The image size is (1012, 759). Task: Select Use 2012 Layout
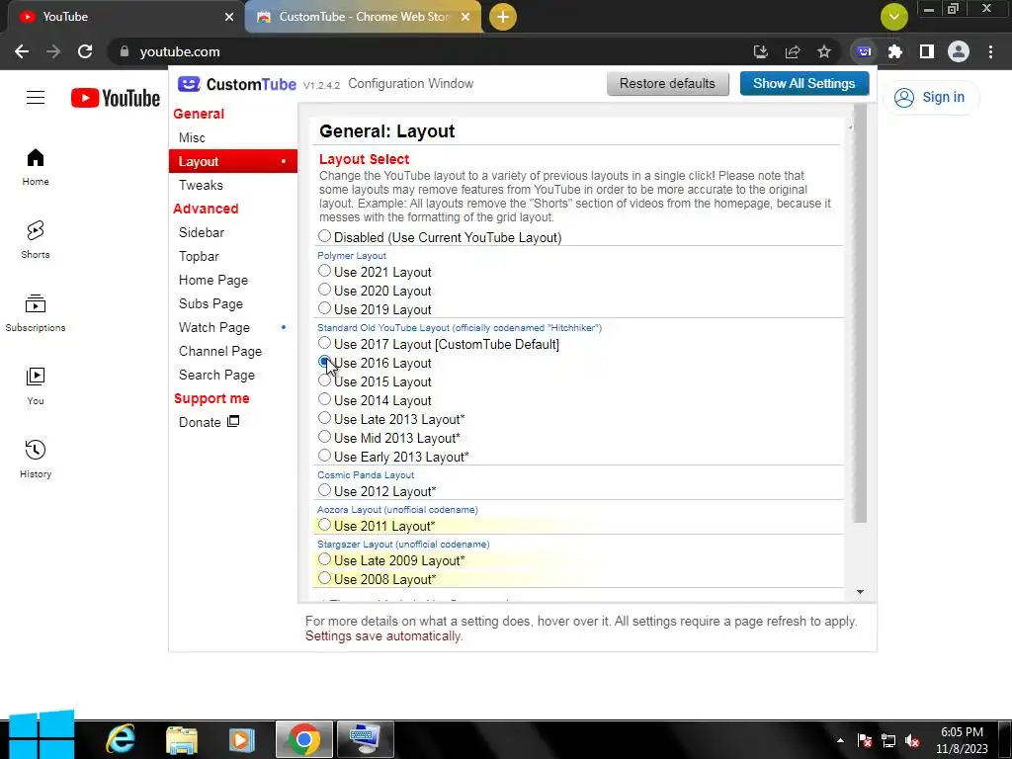[x=324, y=490]
